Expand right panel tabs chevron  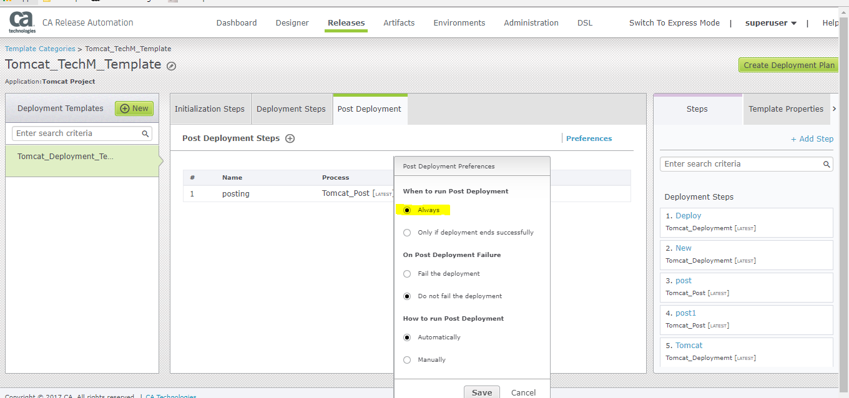[835, 109]
